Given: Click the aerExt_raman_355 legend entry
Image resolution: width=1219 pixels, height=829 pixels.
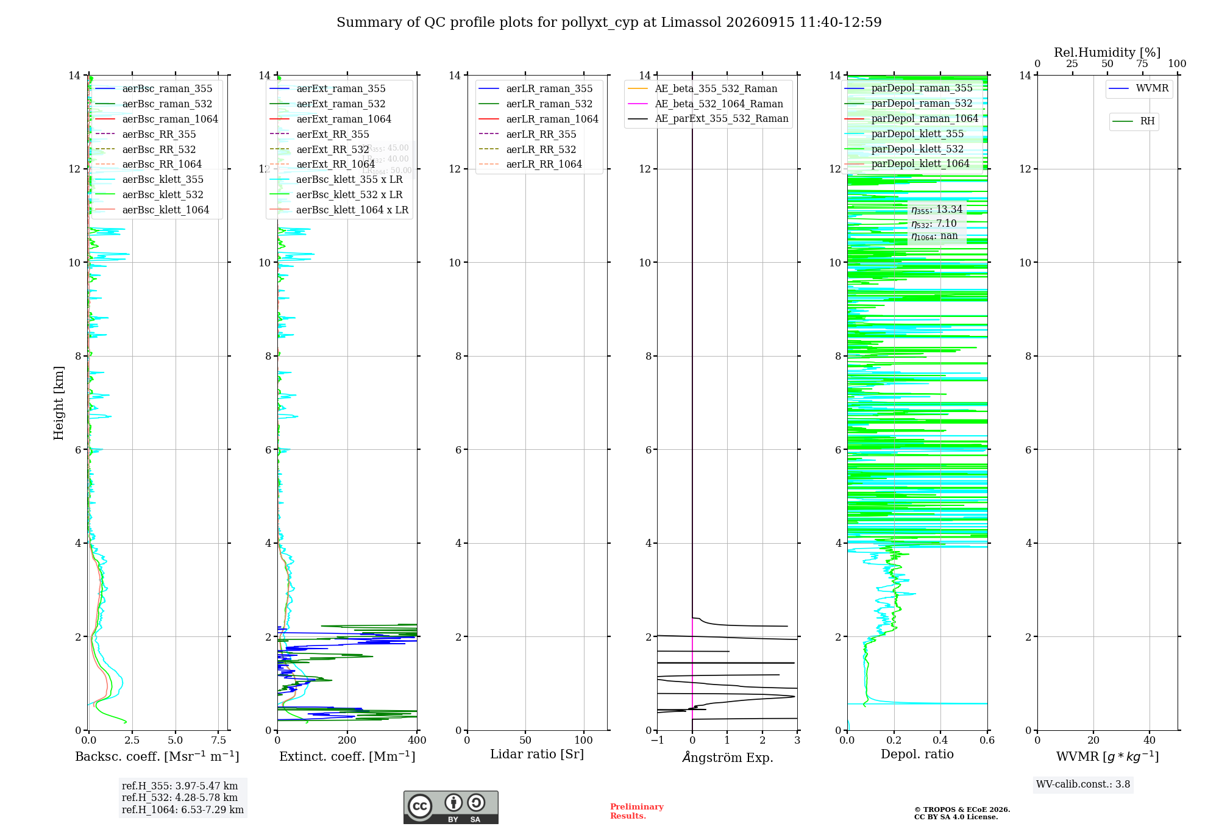Looking at the screenshot, I should pyautogui.click(x=327, y=89).
